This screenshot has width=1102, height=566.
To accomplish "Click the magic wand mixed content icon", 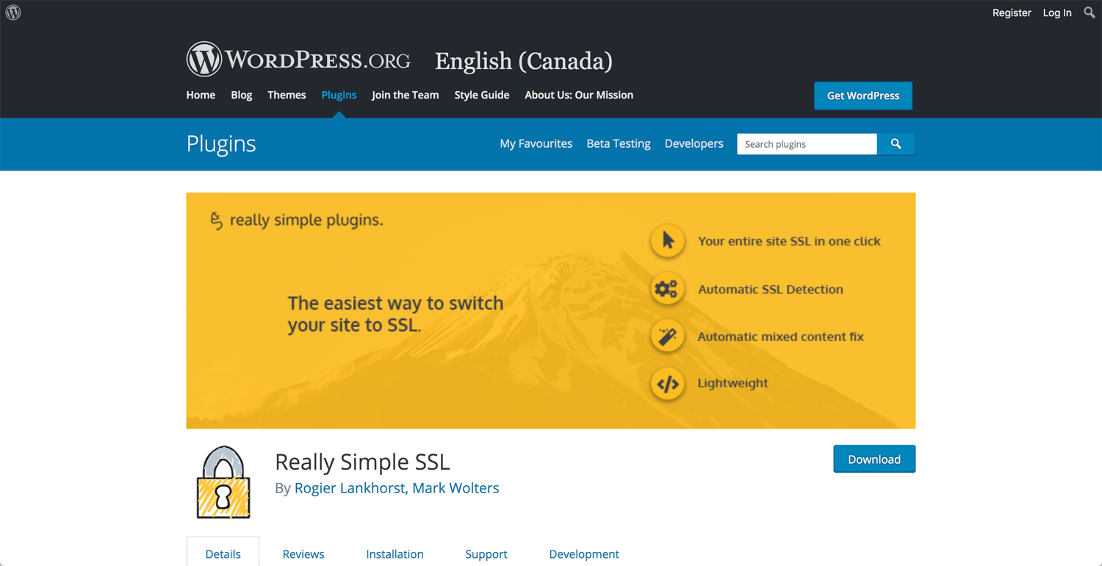I will point(667,337).
